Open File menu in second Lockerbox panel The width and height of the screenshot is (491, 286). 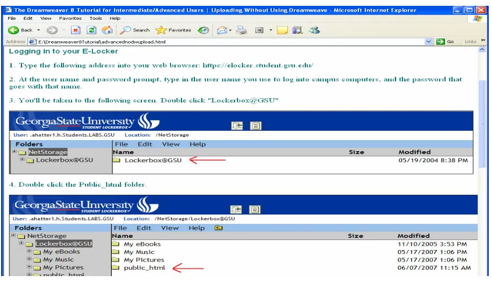(x=120, y=228)
